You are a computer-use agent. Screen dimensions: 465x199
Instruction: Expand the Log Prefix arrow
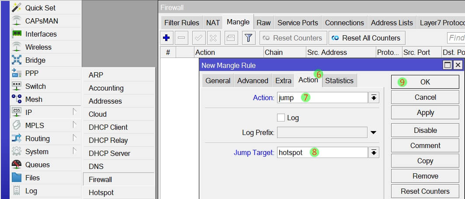point(374,132)
